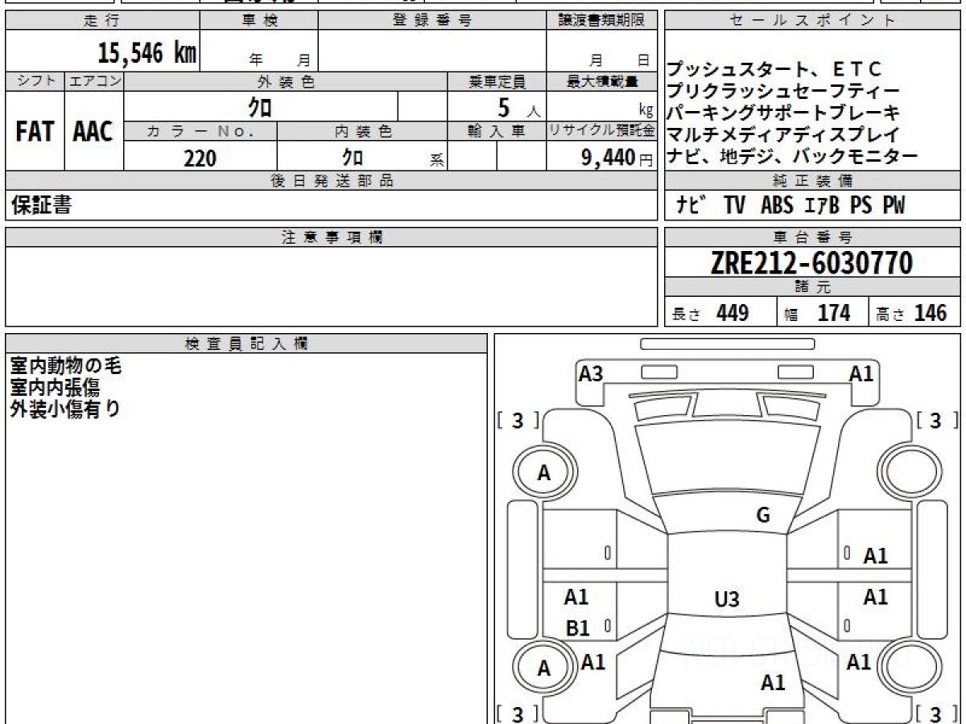Click the 注意事項欄 section header
Screen dimensions: 966x724
click(x=331, y=237)
